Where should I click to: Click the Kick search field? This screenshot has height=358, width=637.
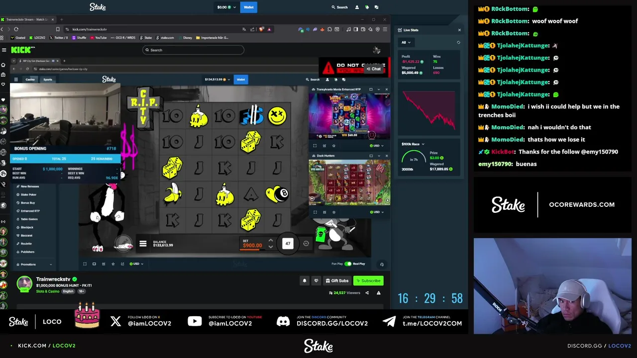(193, 50)
